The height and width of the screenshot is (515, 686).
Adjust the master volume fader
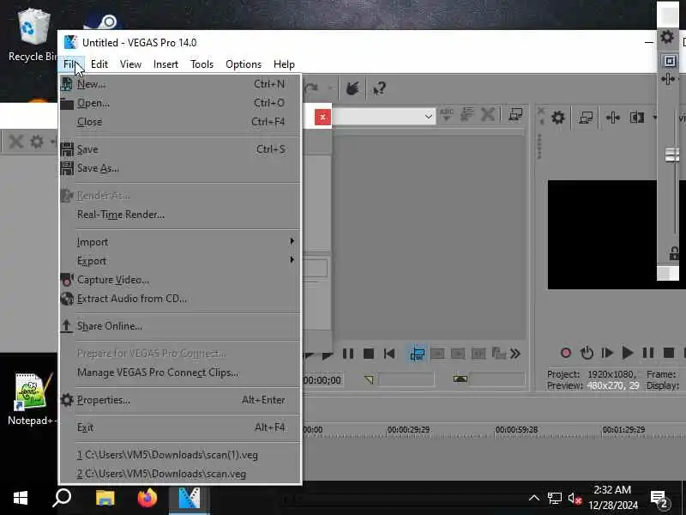(671, 154)
